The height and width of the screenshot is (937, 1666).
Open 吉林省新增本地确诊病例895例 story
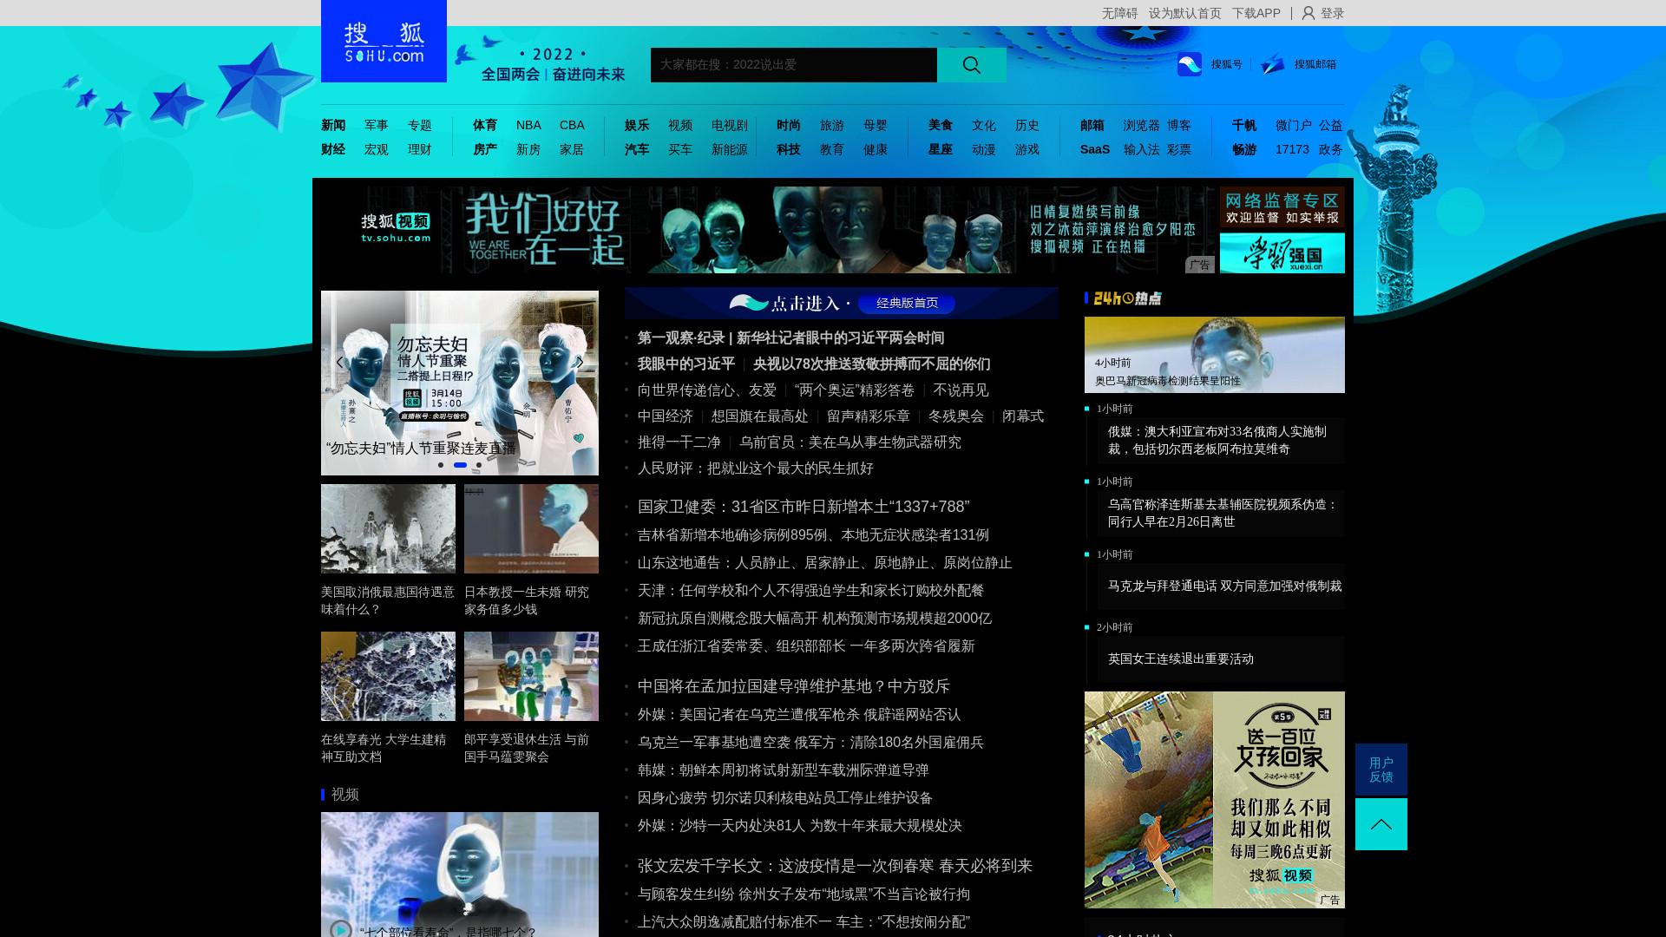coord(813,535)
